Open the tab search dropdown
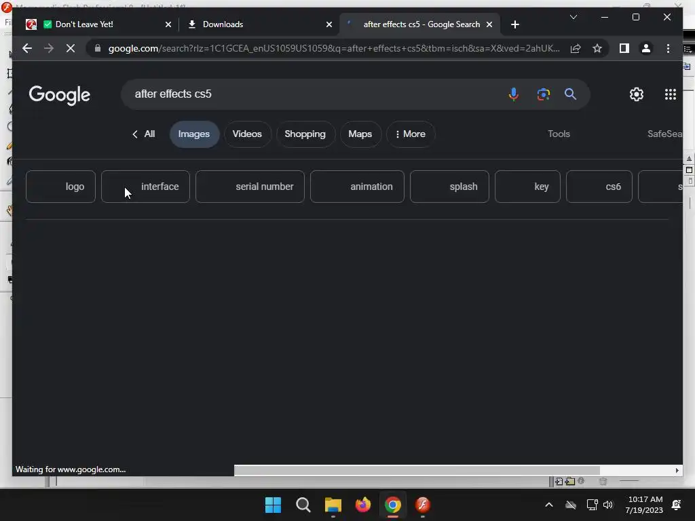 pyautogui.click(x=573, y=17)
